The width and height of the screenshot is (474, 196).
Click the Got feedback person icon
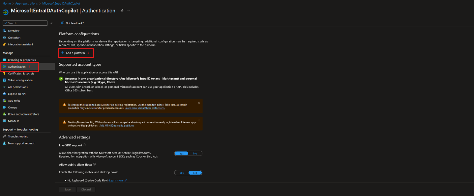(62, 23)
